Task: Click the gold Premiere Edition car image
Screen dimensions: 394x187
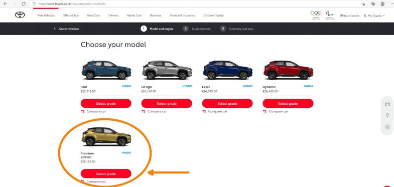Action: [106, 137]
